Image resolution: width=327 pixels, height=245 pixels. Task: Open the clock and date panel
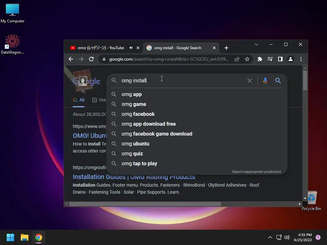(x=303, y=237)
